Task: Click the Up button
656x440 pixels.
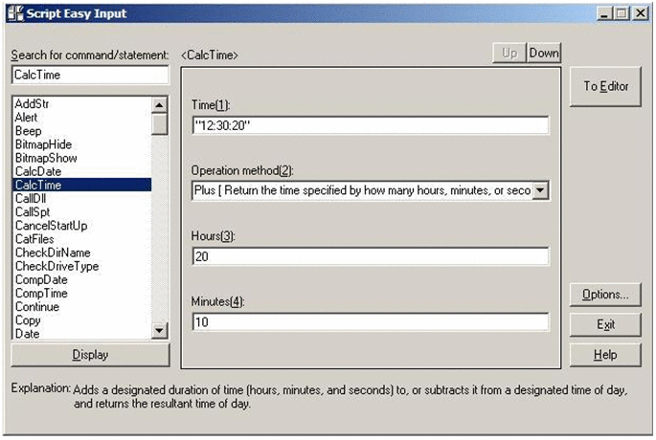Action: point(509,53)
